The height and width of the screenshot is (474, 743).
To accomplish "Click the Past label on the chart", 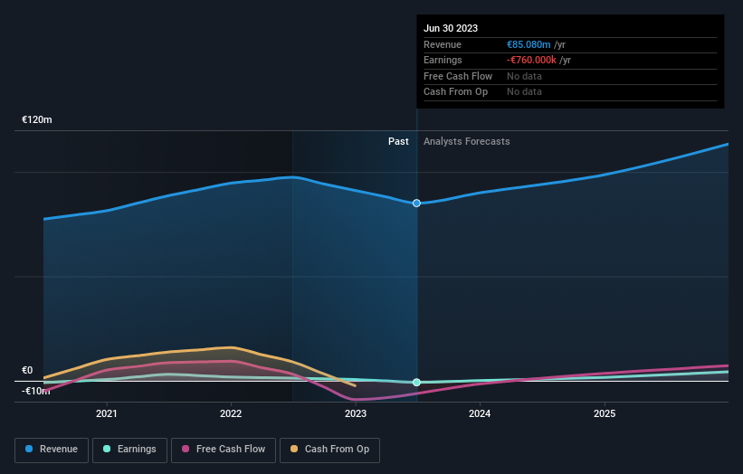I will click(x=398, y=142).
